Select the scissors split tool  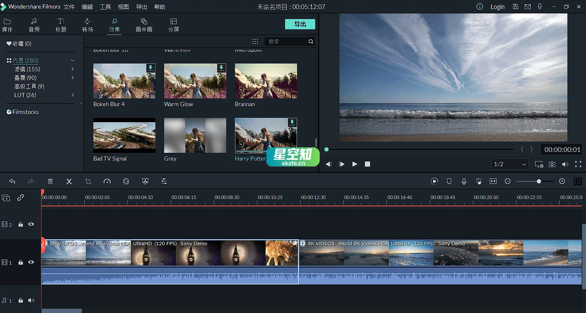pos(69,181)
